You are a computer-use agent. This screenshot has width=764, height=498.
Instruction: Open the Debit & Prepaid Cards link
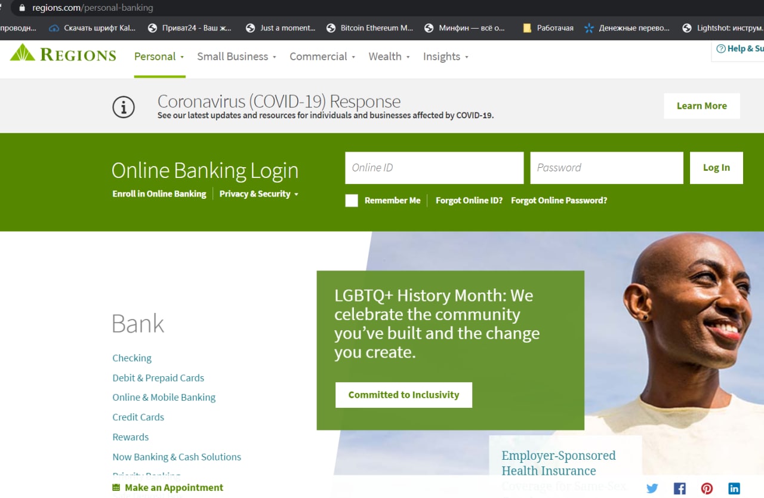coord(158,378)
